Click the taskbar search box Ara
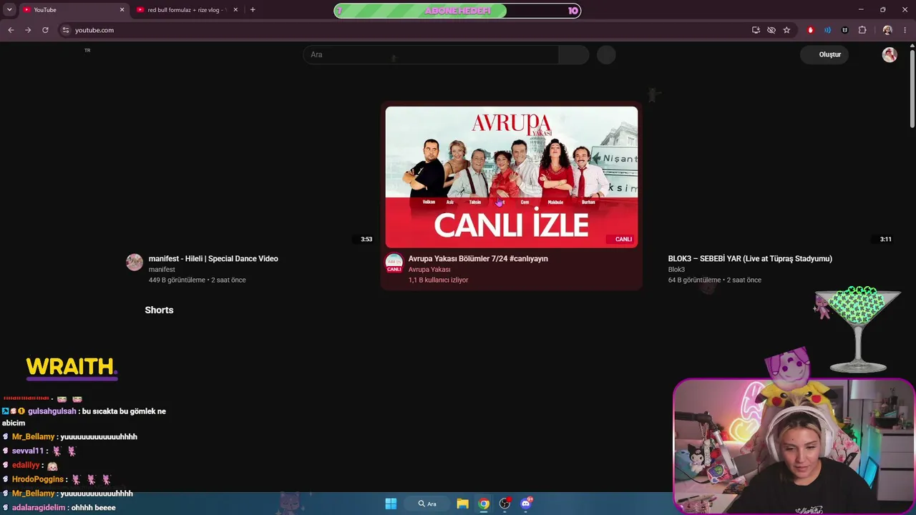This screenshot has width=916, height=515. coord(427,504)
